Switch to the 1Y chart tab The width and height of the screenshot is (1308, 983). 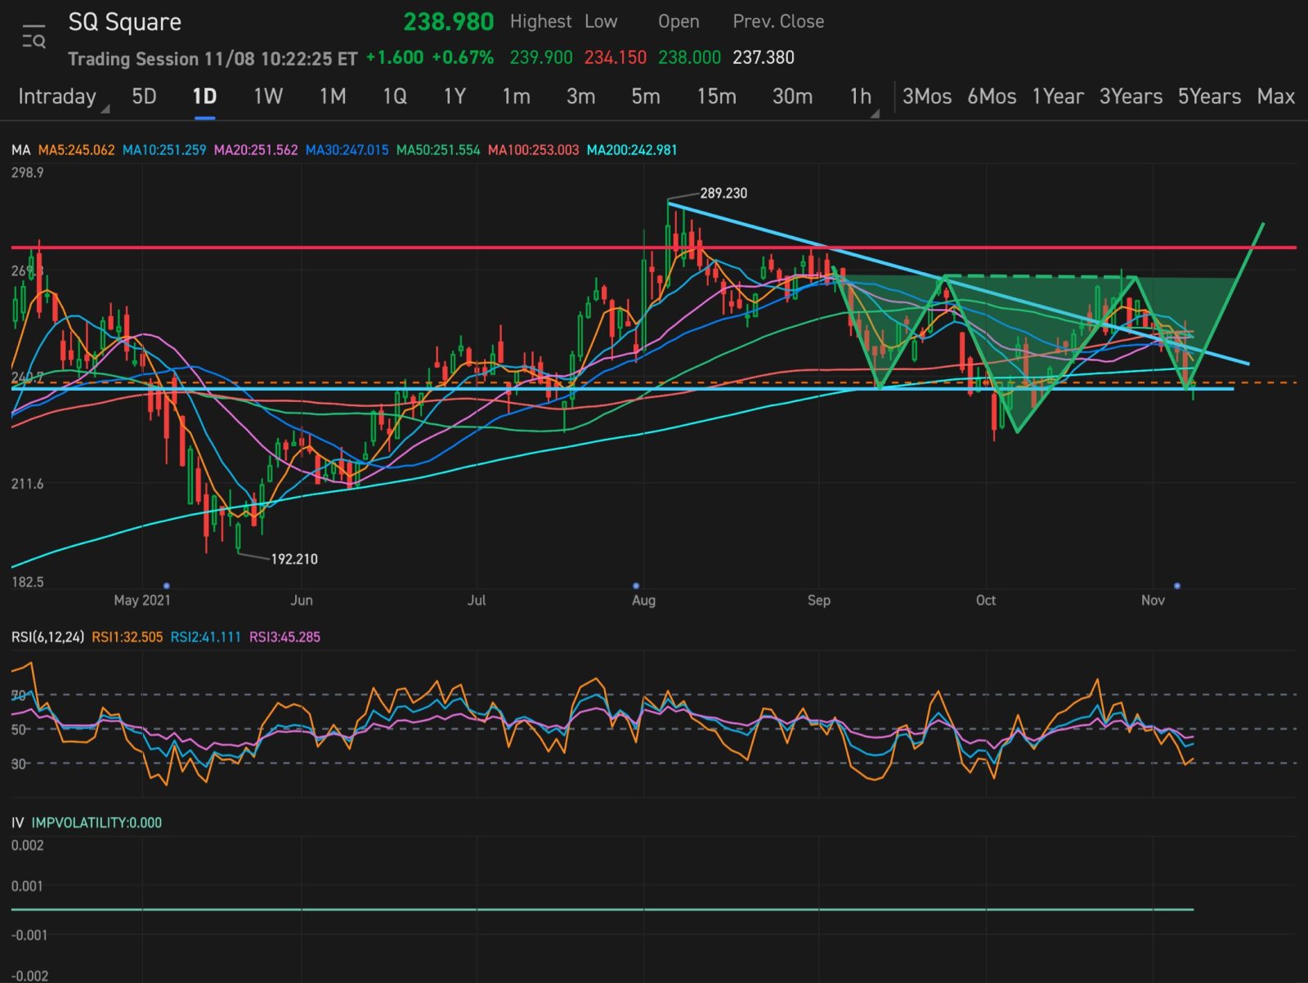[x=455, y=96]
